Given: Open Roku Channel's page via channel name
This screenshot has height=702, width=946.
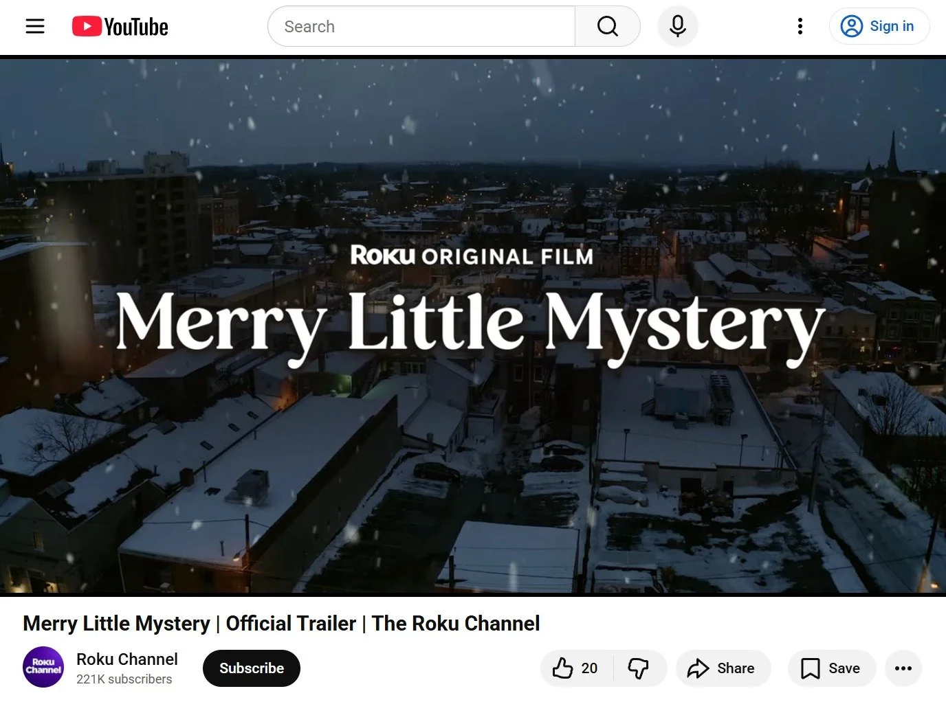Looking at the screenshot, I should (126, 659).
